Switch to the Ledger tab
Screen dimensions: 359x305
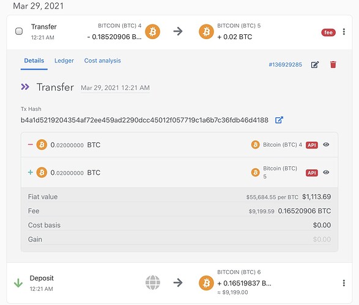coord(64,61)
